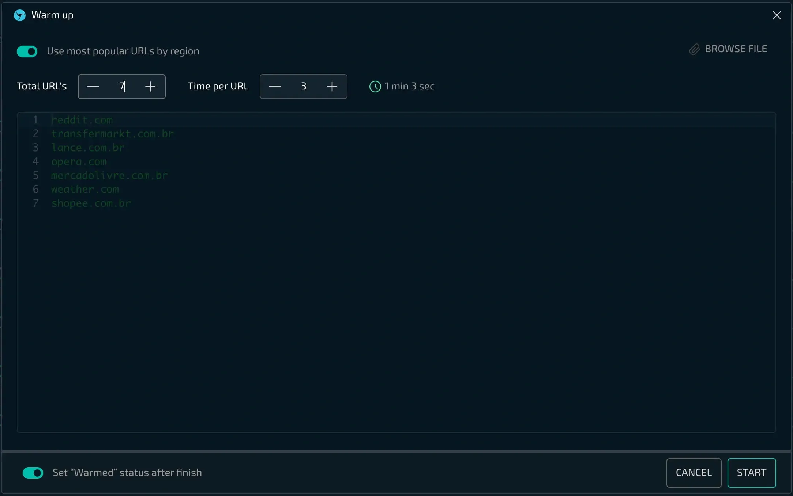
Task: Select the lance.com.br line
Action: click(x=88, y=148)
